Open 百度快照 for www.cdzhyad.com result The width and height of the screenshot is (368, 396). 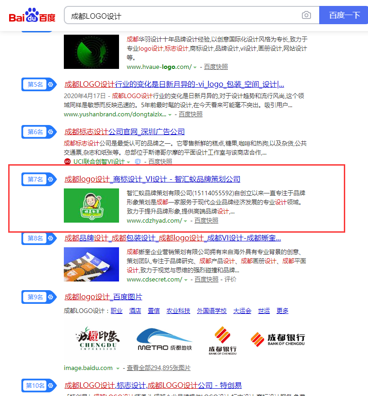[206, 220]
